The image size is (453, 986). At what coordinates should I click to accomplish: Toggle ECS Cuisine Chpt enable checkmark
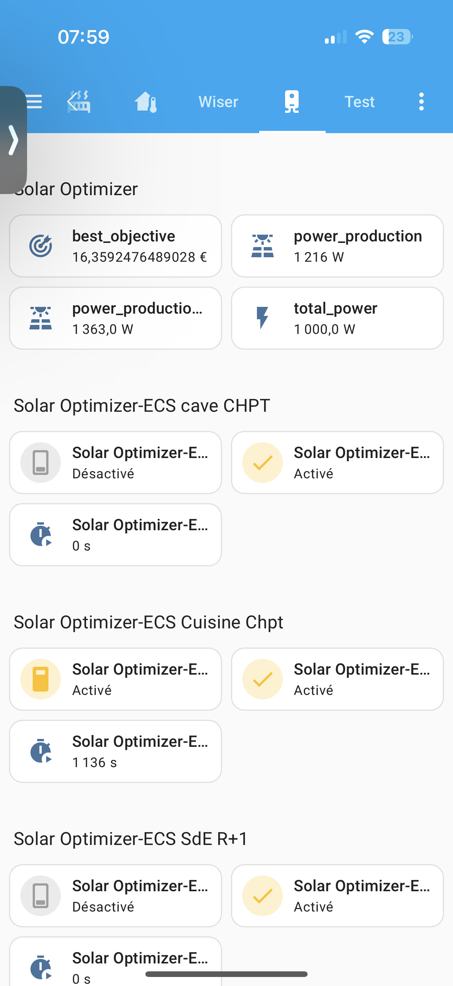tap(262, 679)
